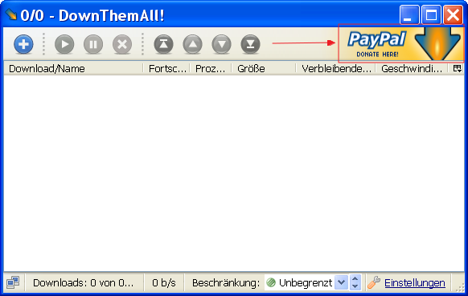Move selection to bottom of queue
Viewport: 468px width, 296px height.
coord(250,44)
